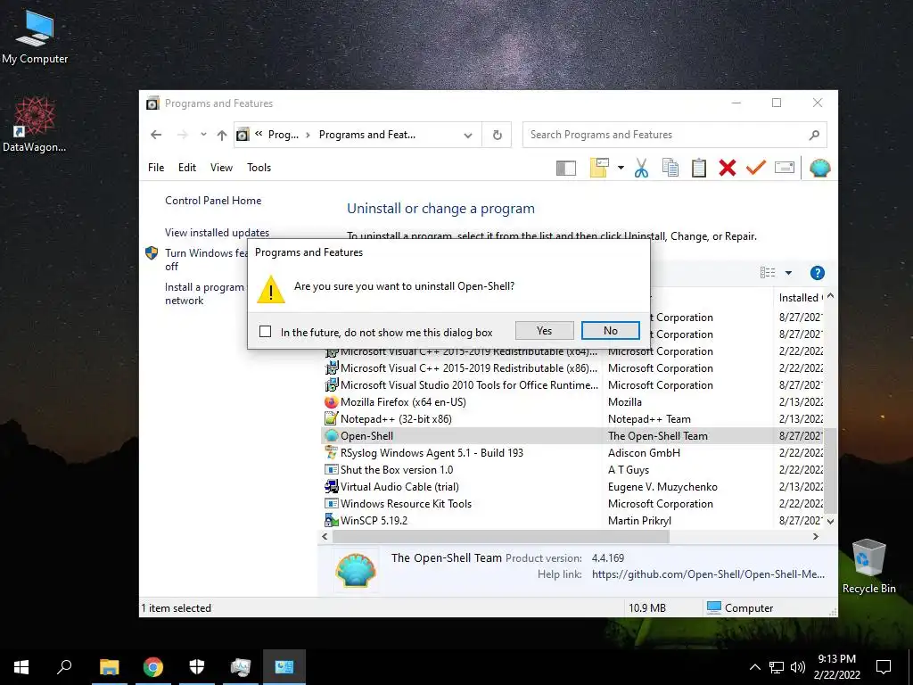Go back with the left arrow
Screen dimensions: 913x685
tap(156, 135)
